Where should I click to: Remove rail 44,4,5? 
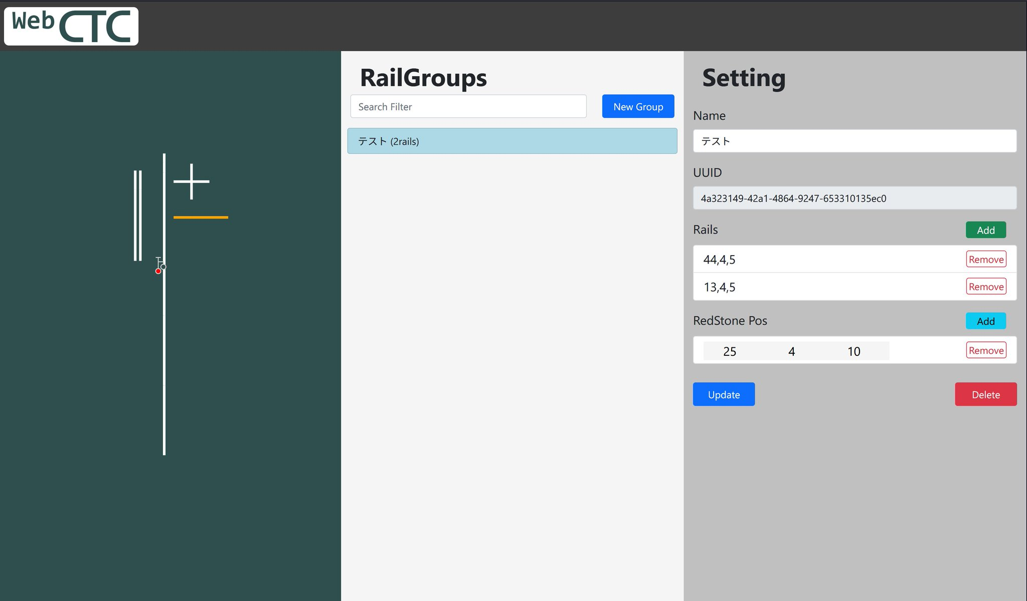(x=985, y=259)
